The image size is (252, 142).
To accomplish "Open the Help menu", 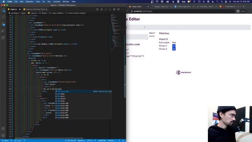I will pos(74,2).
